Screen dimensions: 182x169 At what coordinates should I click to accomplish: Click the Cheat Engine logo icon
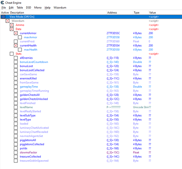2,3
